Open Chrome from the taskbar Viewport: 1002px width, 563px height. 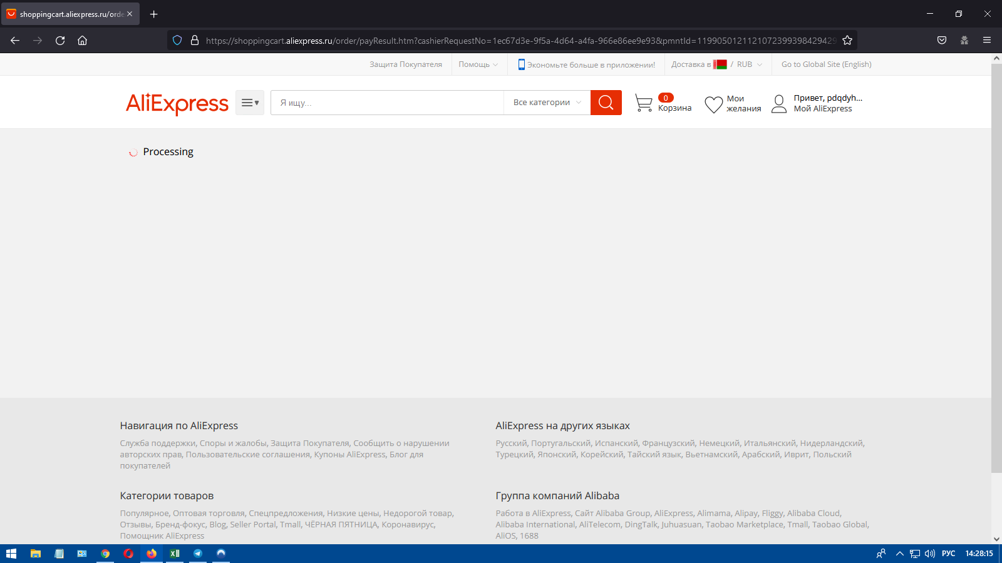point(105,554)
